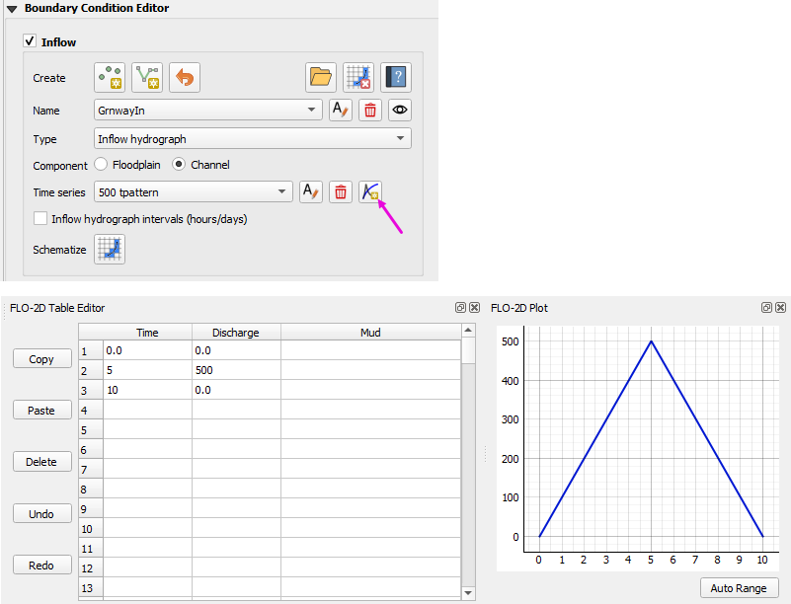791x604 pixels.
Task: Click the Schematize grid icon
Action: click(x=110, y=250)
